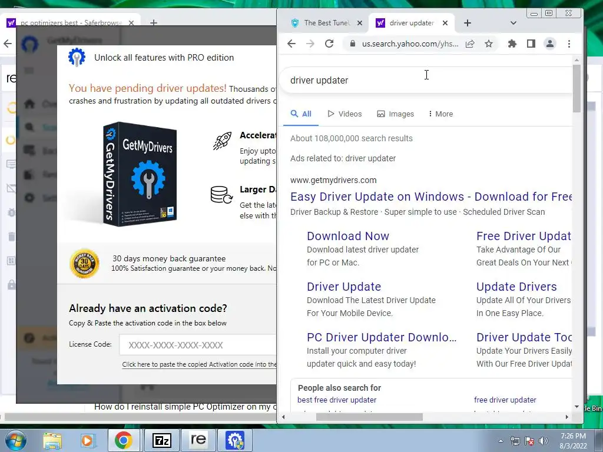Open the 'Driver Update' sitelink
The height and width of the screenshot is (452, 603).
pyautogui.click(x=344, y=287)
